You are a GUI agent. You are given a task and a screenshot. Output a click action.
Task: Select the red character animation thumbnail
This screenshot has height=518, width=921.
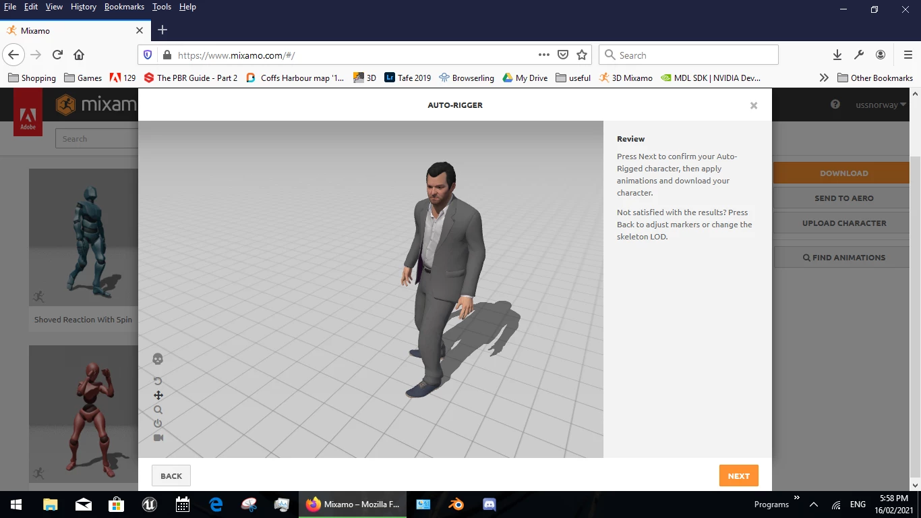84,415
